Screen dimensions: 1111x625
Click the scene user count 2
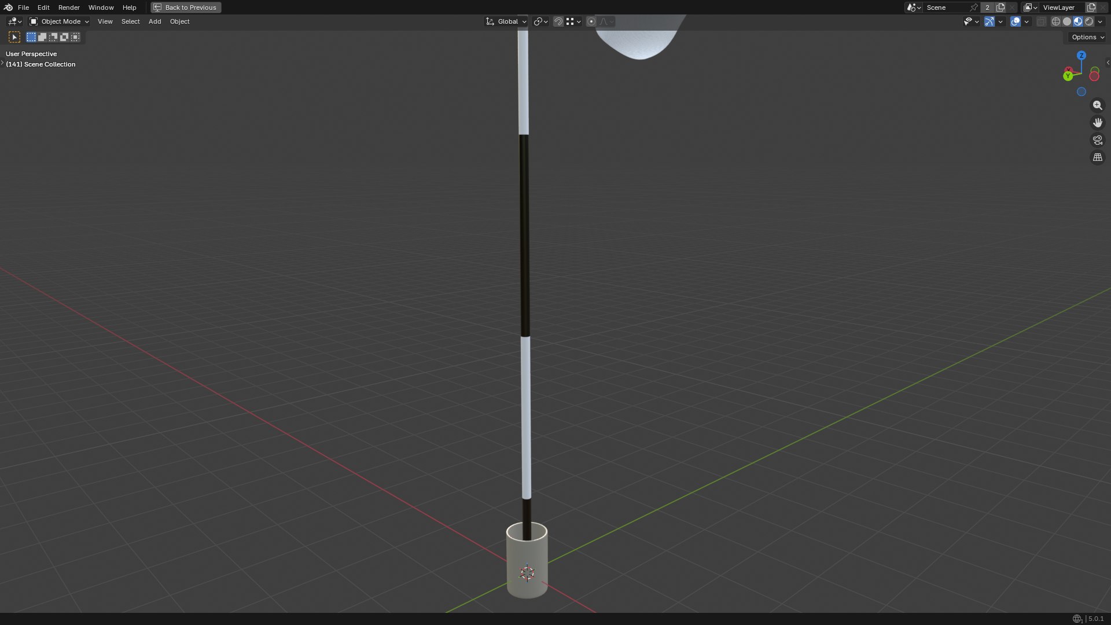coord(987,8)
